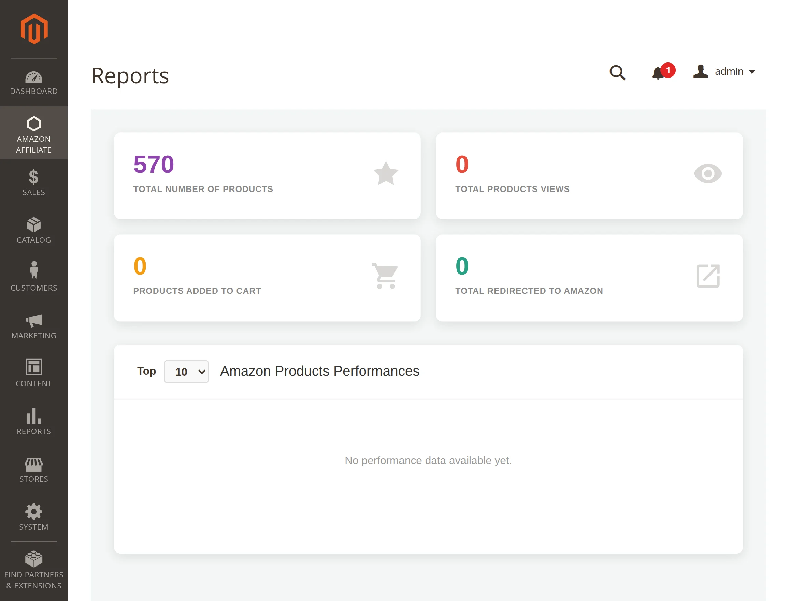
Task: Click the Total Number of Products label
Action: pyautogui.click(x=203, y=189)
